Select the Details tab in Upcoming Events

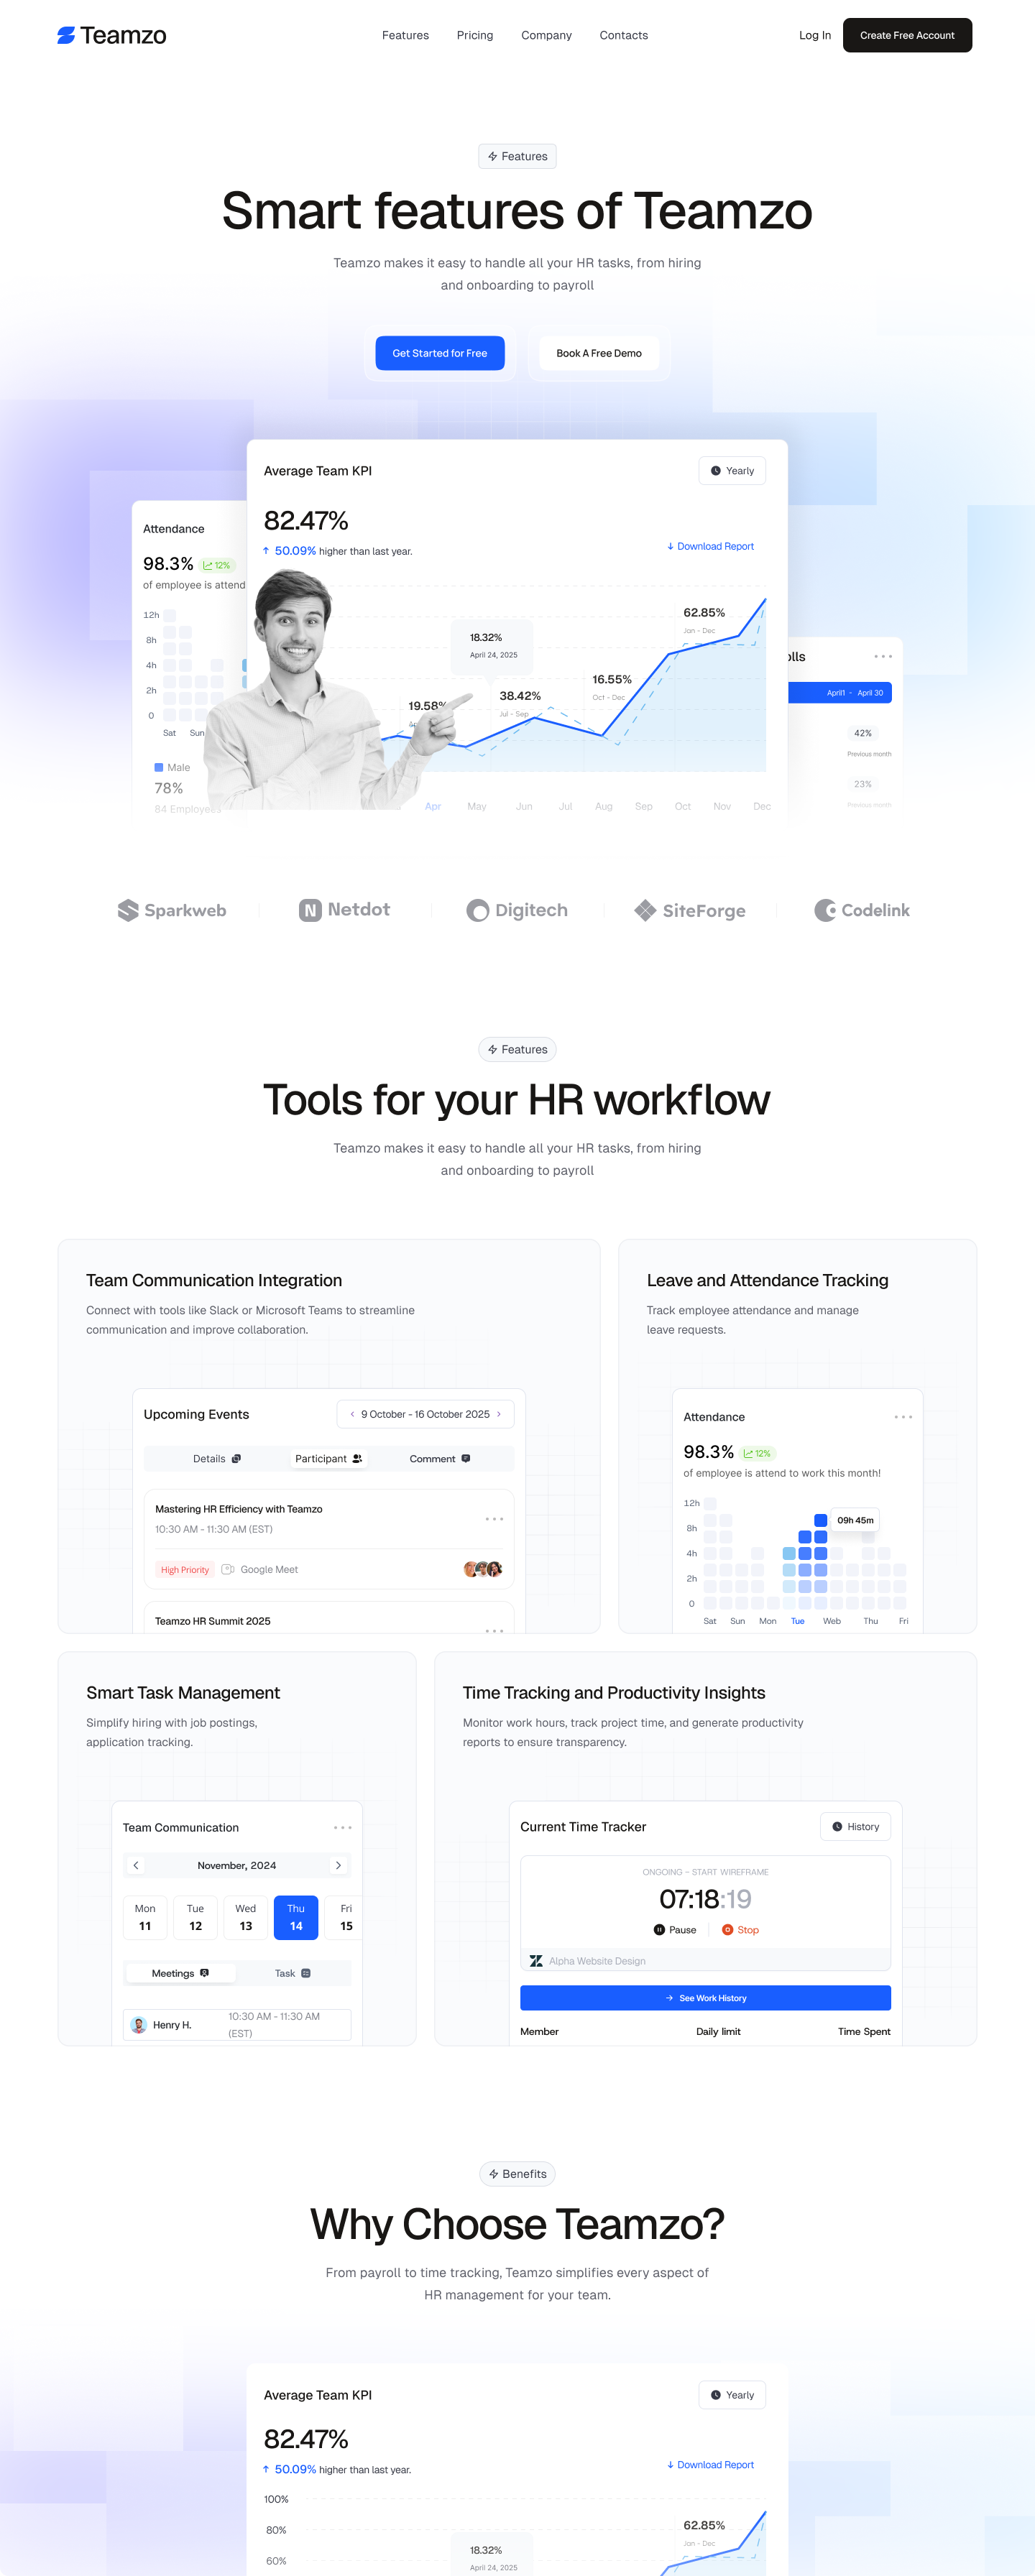coord(216,1459)
